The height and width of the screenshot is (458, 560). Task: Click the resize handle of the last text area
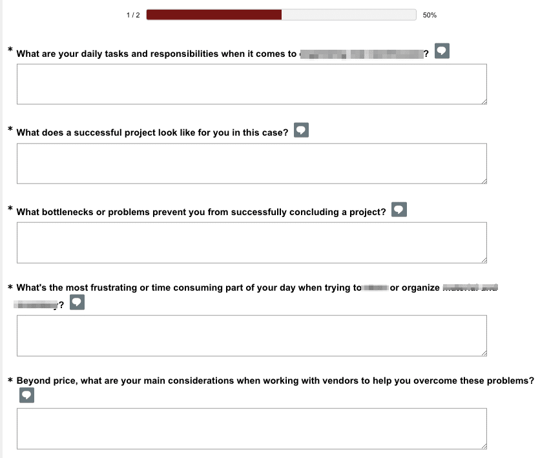pyautogui.click(x=483, y=446)
